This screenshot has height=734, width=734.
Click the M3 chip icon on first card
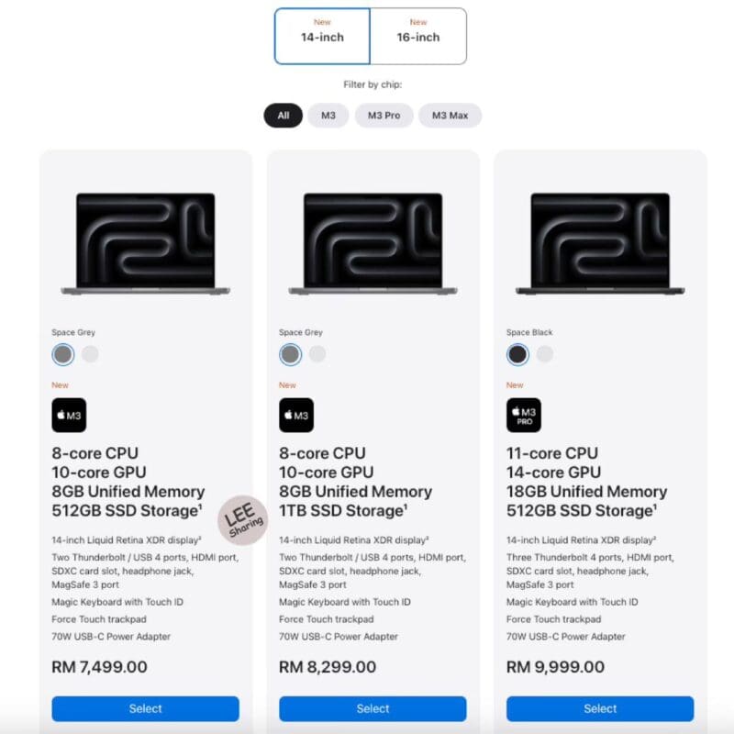pos(69,416)
